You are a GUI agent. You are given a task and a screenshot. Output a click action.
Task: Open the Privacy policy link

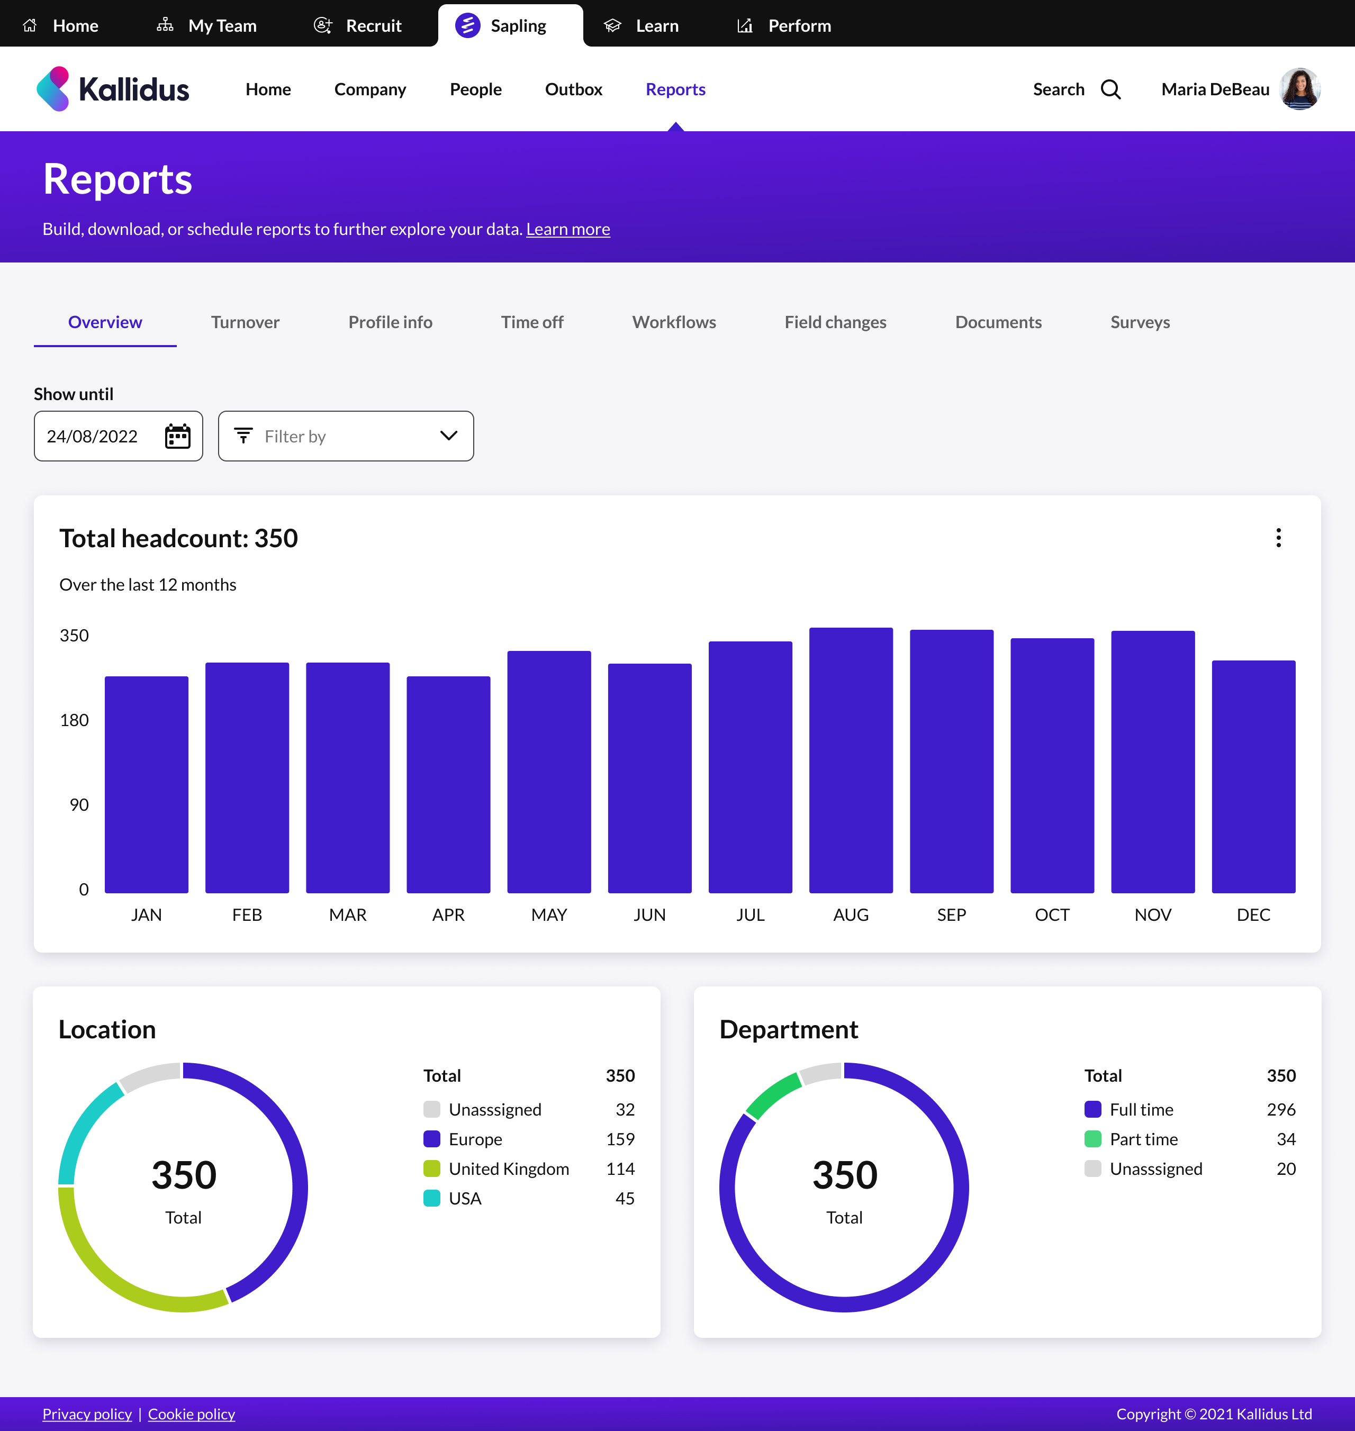[87, 1414]
